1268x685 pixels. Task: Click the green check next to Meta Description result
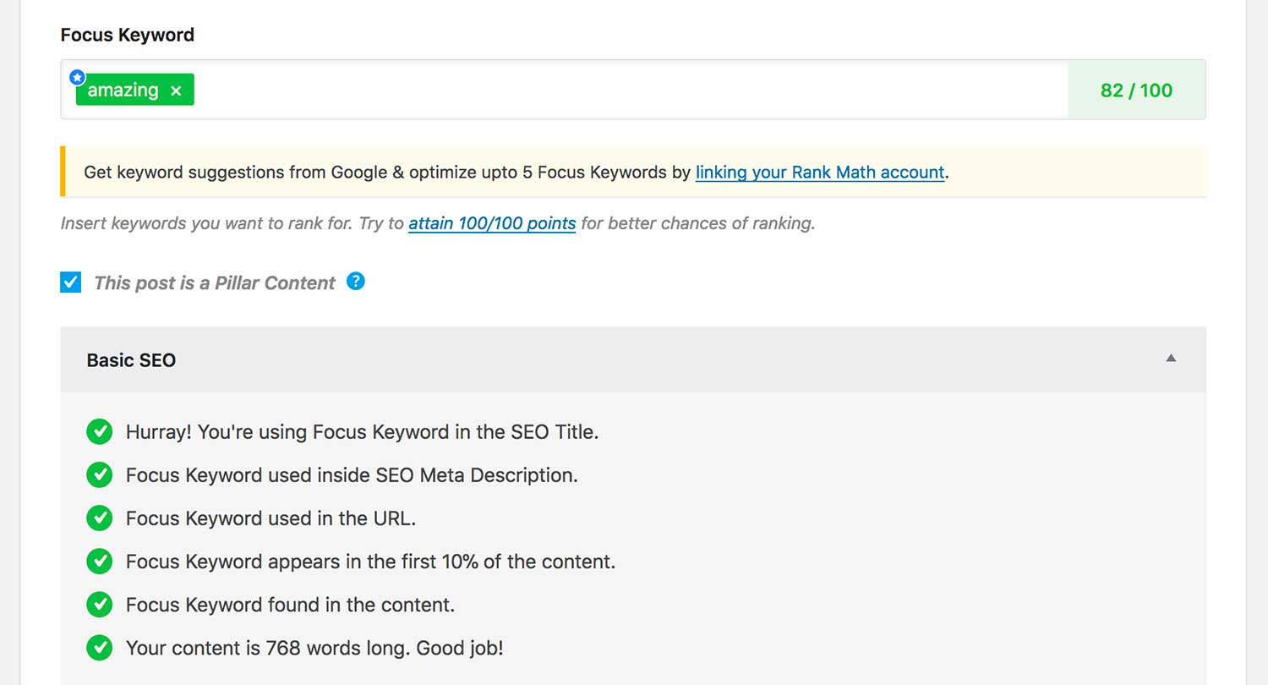[100, 474]
